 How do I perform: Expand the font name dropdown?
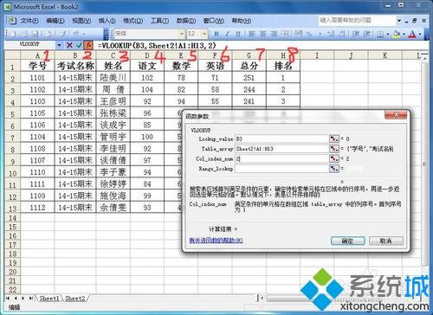point(182,34)
